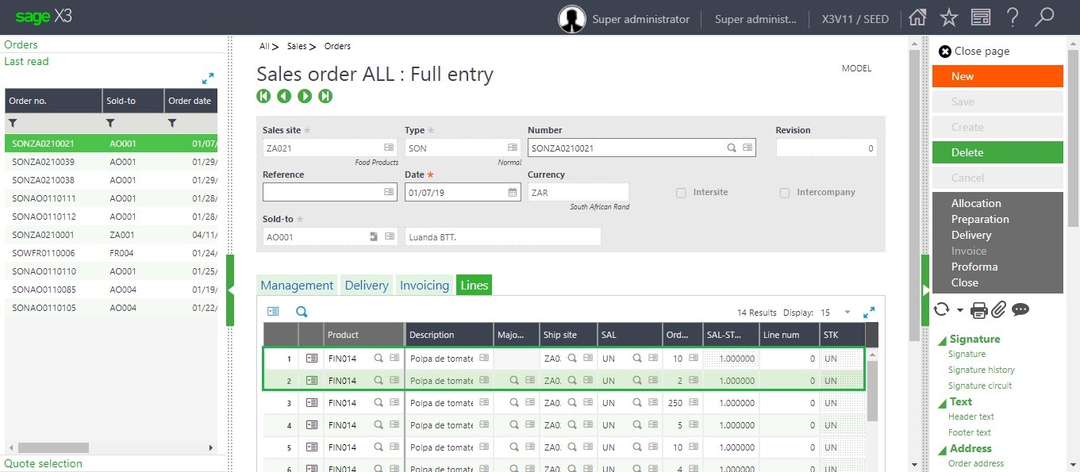Collapse the Signature section
This screenshot has height=472, width=1080.
pos(942,340)
